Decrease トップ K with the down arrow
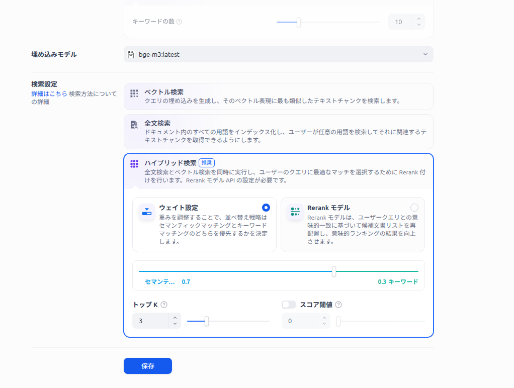Image resolution: width=514 pixels, height=388 pixels. click(x=175, y=324)
